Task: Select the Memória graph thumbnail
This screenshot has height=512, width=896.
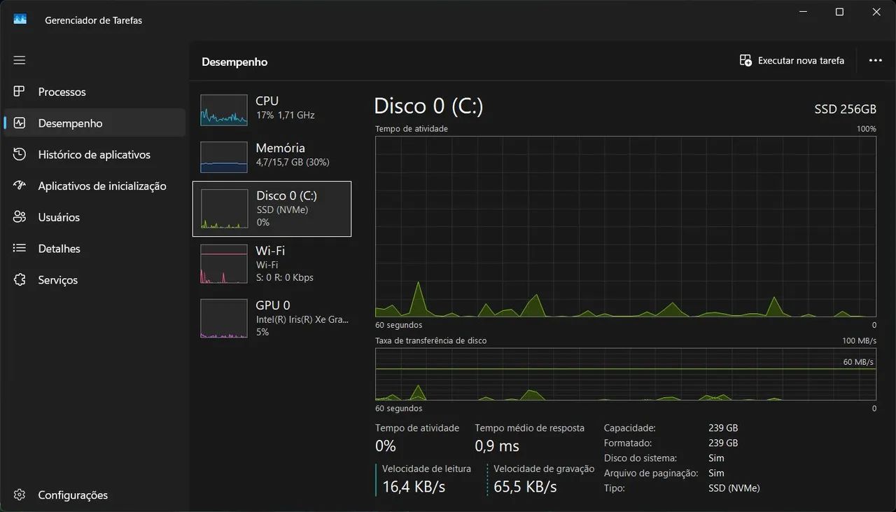Action: tap(224, 157)
